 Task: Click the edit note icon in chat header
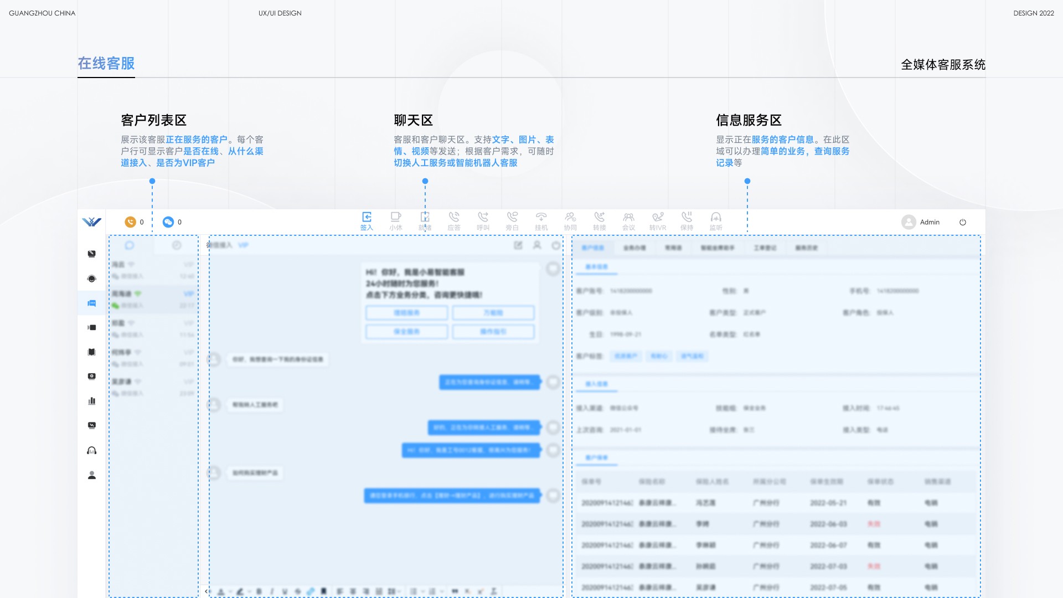click(518, 245)
